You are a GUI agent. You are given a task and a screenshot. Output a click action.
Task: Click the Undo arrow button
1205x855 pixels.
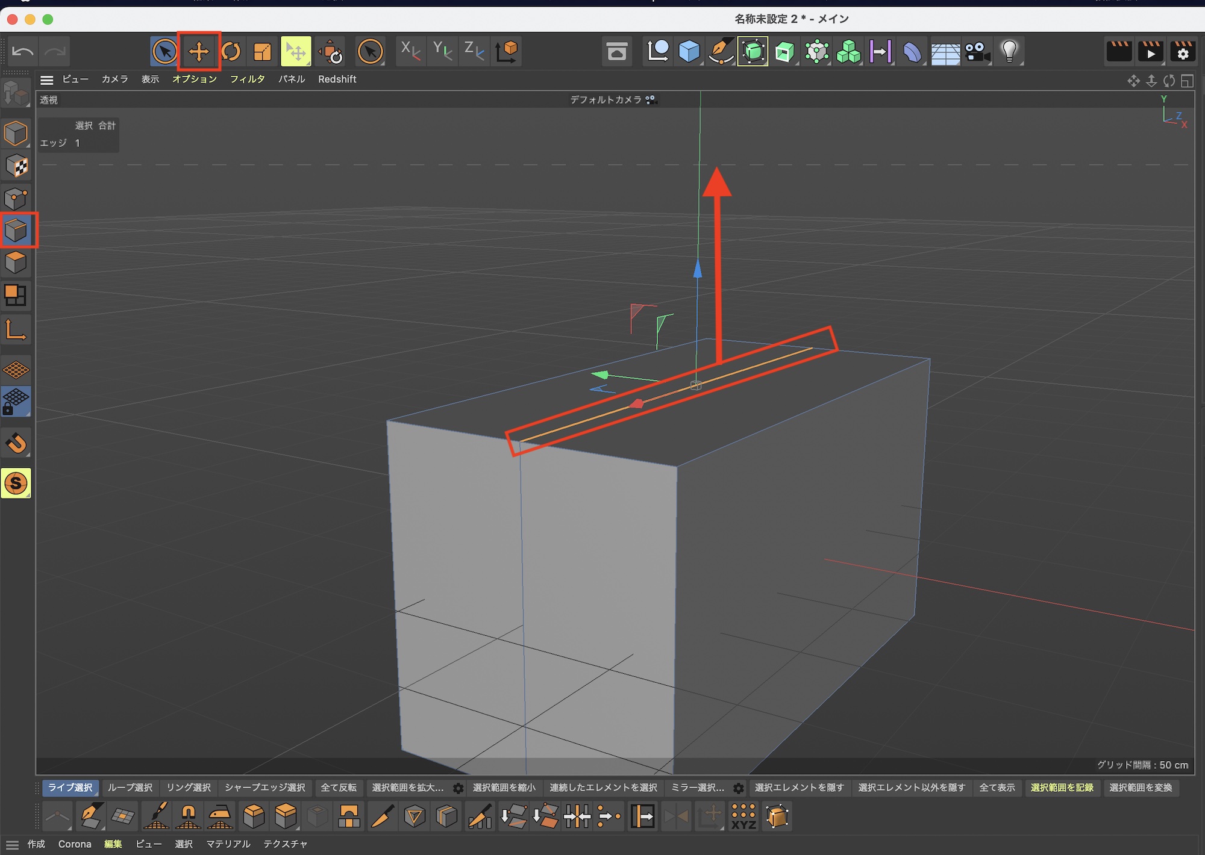tap(23, 52)
